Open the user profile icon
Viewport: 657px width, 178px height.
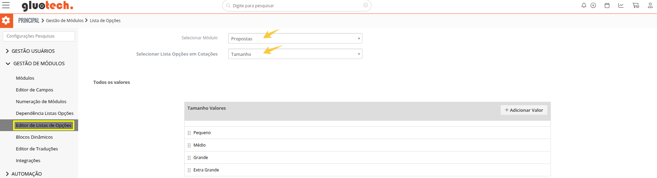click(650, 6)
